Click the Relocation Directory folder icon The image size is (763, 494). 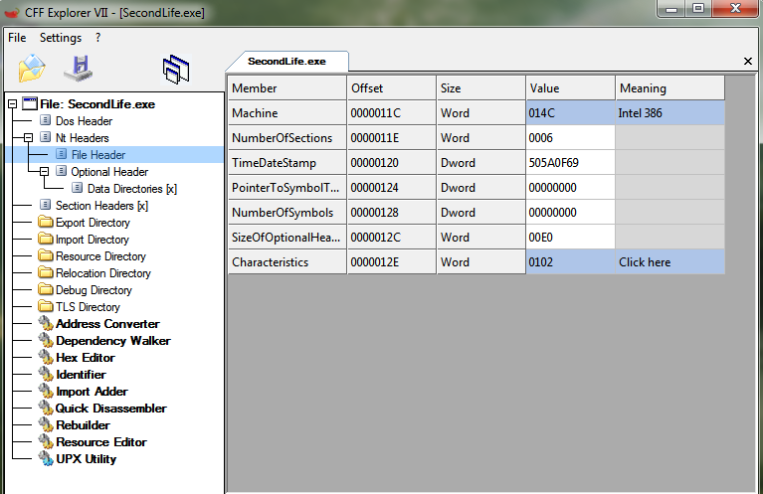(46, 272)
